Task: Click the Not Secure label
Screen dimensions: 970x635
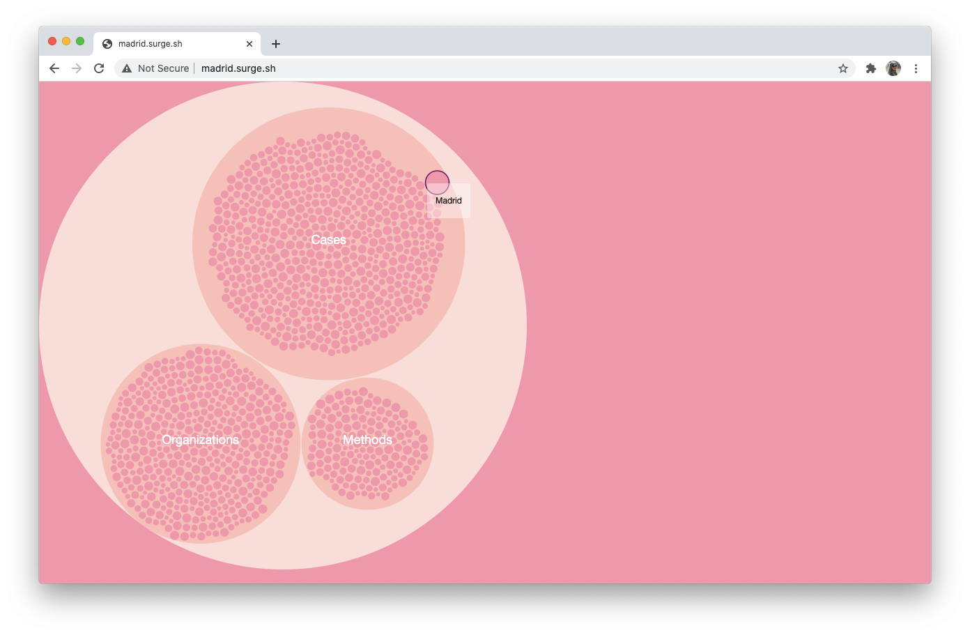Action: click(163, 68)
